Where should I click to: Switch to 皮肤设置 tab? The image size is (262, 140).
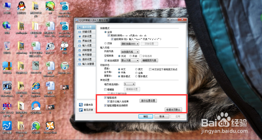[86, 36]
